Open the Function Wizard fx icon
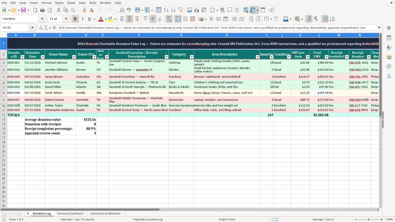Screen dimensions: 395x222 [x=41, y=28]
